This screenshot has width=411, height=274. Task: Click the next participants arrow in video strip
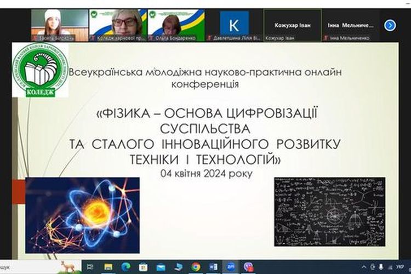tap(390, 25)
